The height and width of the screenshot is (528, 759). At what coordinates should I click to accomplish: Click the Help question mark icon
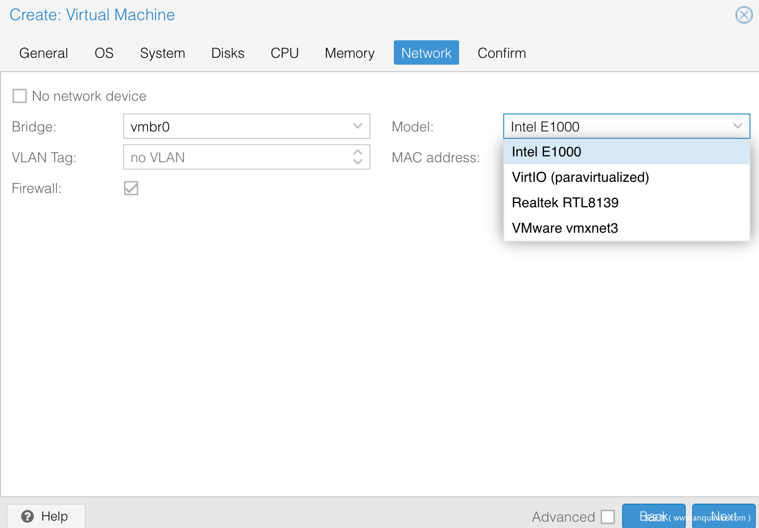[x=28, y=516]
